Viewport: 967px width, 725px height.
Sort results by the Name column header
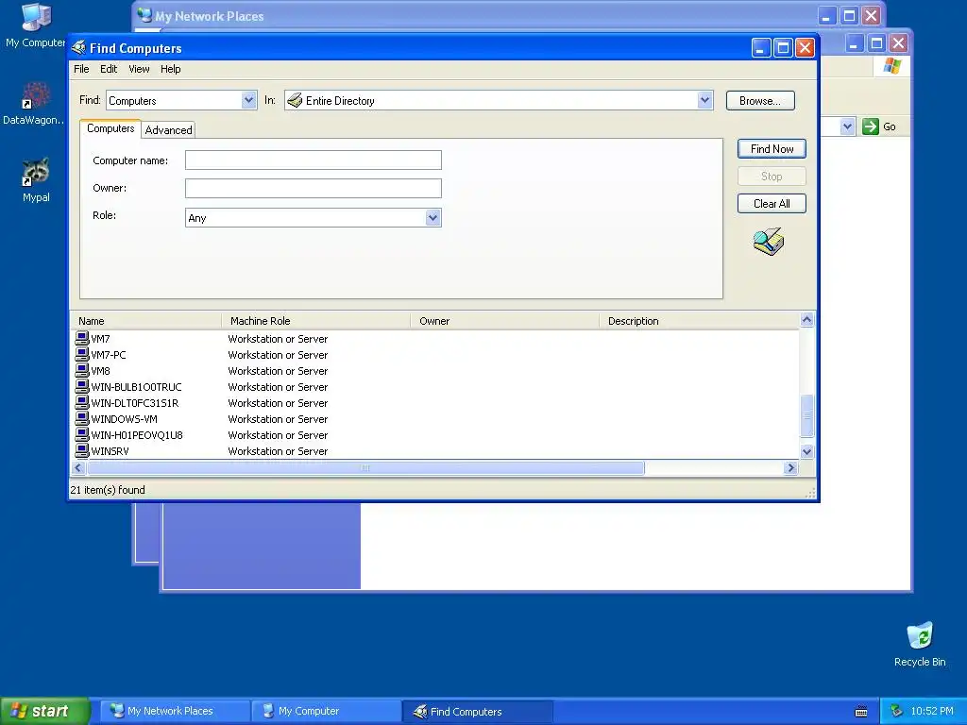click(x=146, y=321)
